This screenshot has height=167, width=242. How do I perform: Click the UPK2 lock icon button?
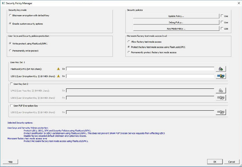pos(221,91)
